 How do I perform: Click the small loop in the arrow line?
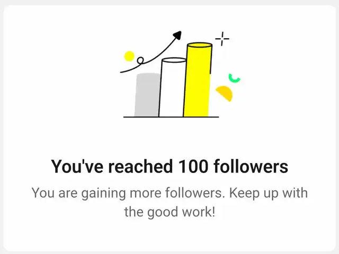(x=140, y=60)
